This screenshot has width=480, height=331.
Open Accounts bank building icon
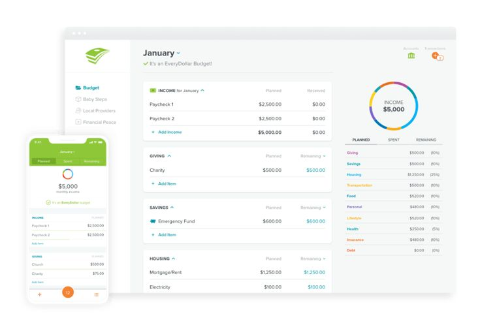pyautogui.click(x=411, y=55)
